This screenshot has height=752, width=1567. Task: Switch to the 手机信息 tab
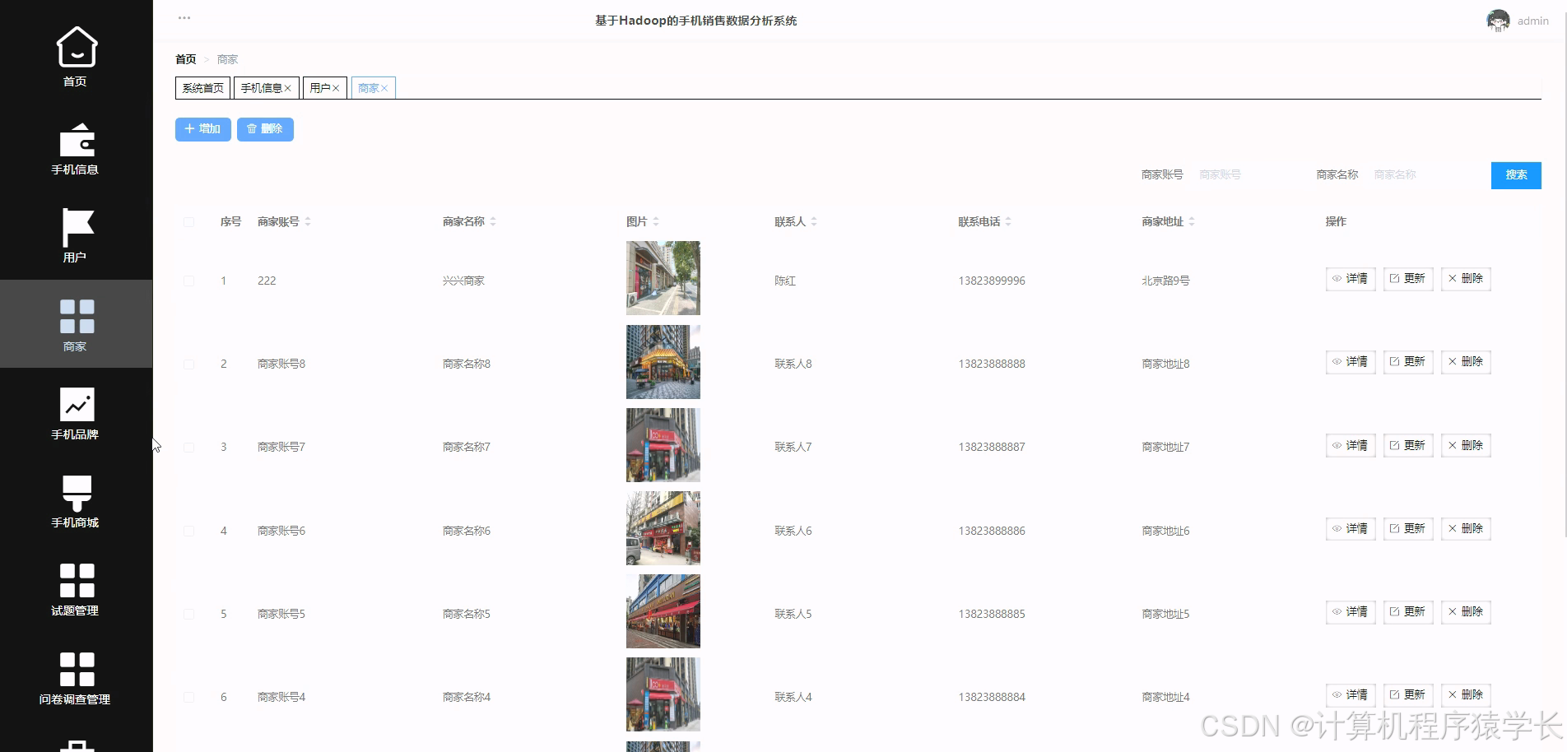(261, 88)
